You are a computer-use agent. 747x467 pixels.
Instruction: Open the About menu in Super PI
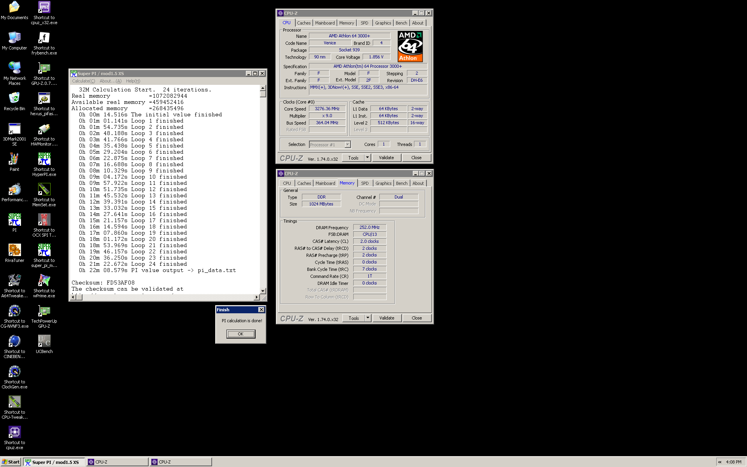click(110, 81)
